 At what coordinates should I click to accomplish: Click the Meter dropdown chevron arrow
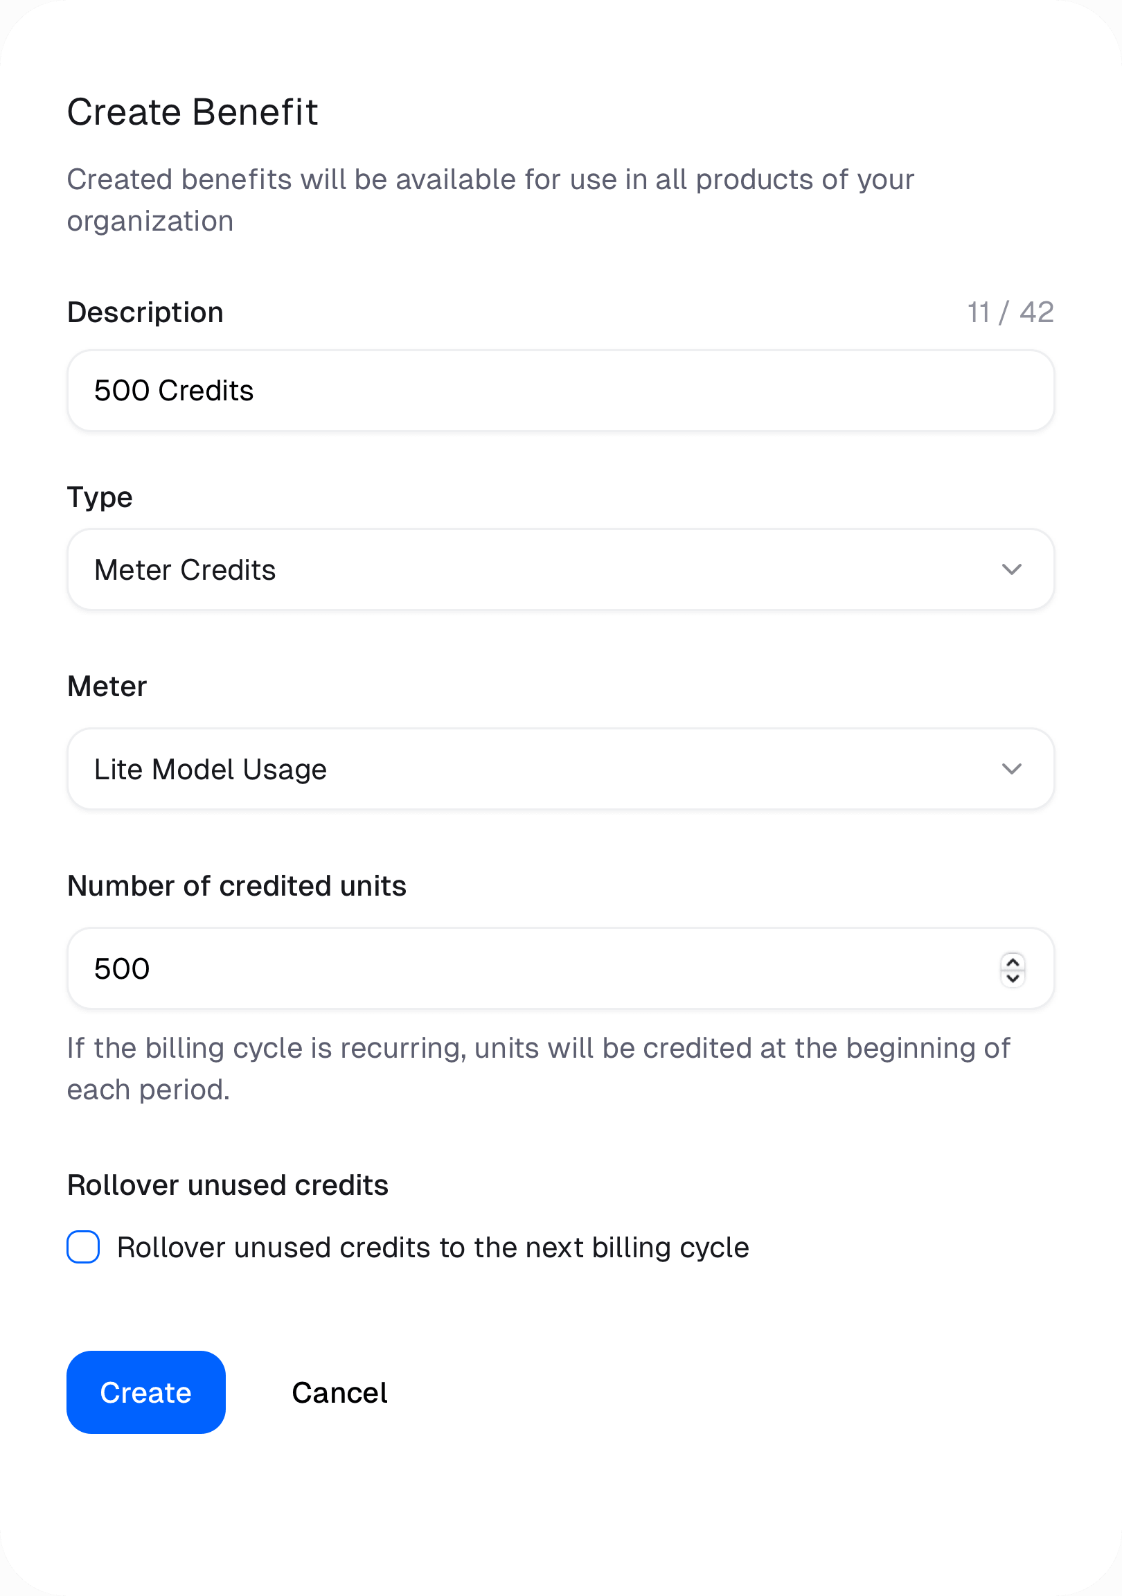[x=1011, y=769]
